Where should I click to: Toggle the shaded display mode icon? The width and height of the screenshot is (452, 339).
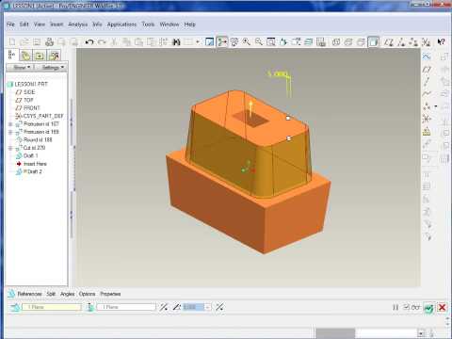coord(373,41)
